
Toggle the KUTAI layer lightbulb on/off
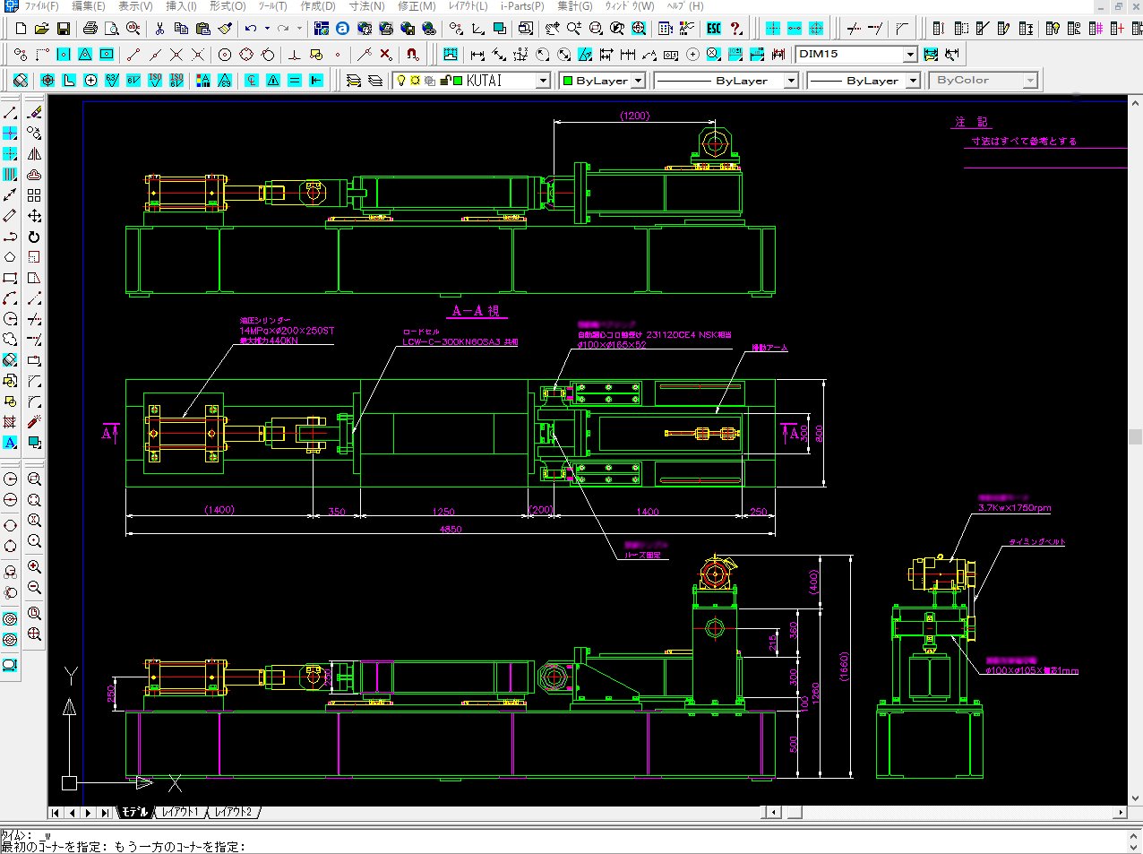tap(401, 81)
